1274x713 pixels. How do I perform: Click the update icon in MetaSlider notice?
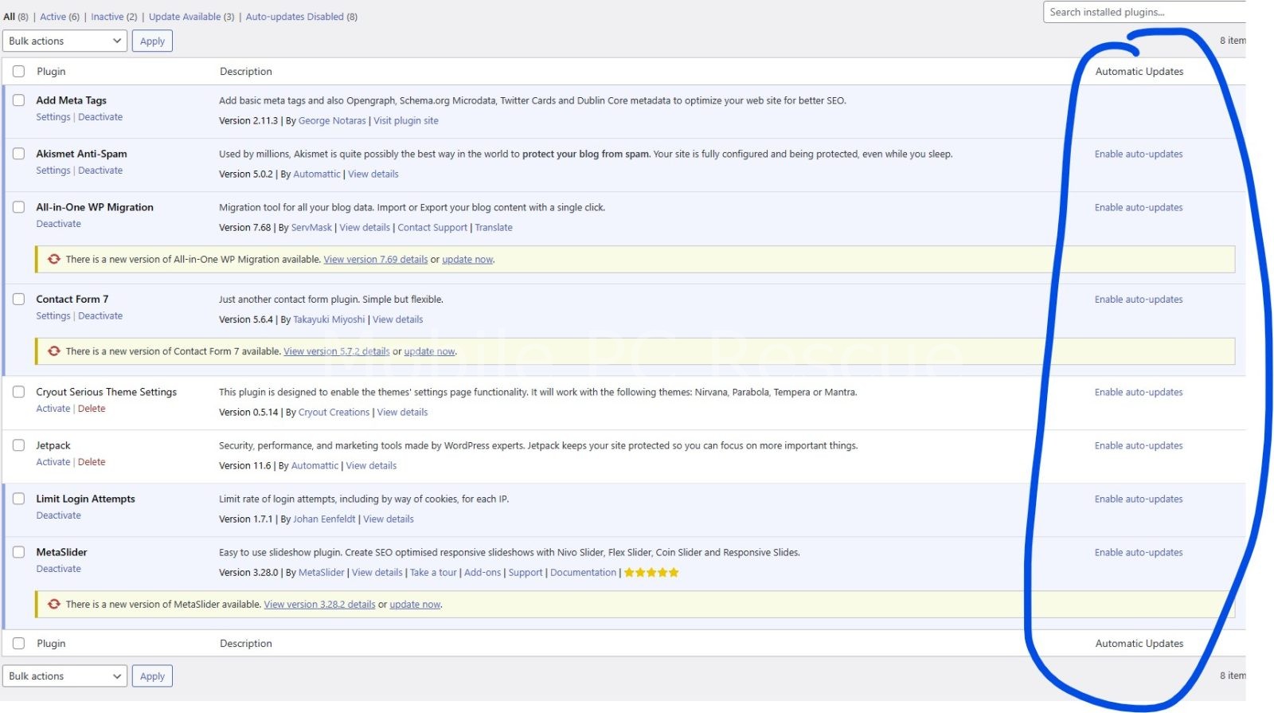[54, 604]
